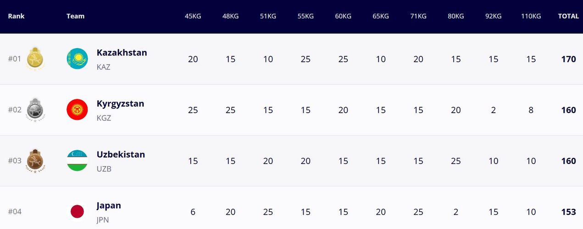Click the Uzbekistan flag icon

pos(77,161)
